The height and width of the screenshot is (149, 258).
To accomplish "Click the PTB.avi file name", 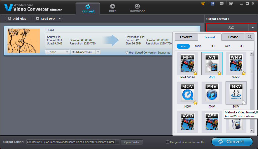I will click(x=49, y=30).
